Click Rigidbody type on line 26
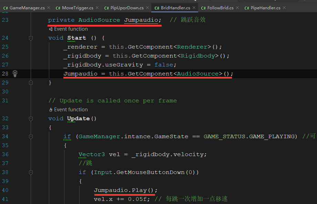 coord(198,56)
